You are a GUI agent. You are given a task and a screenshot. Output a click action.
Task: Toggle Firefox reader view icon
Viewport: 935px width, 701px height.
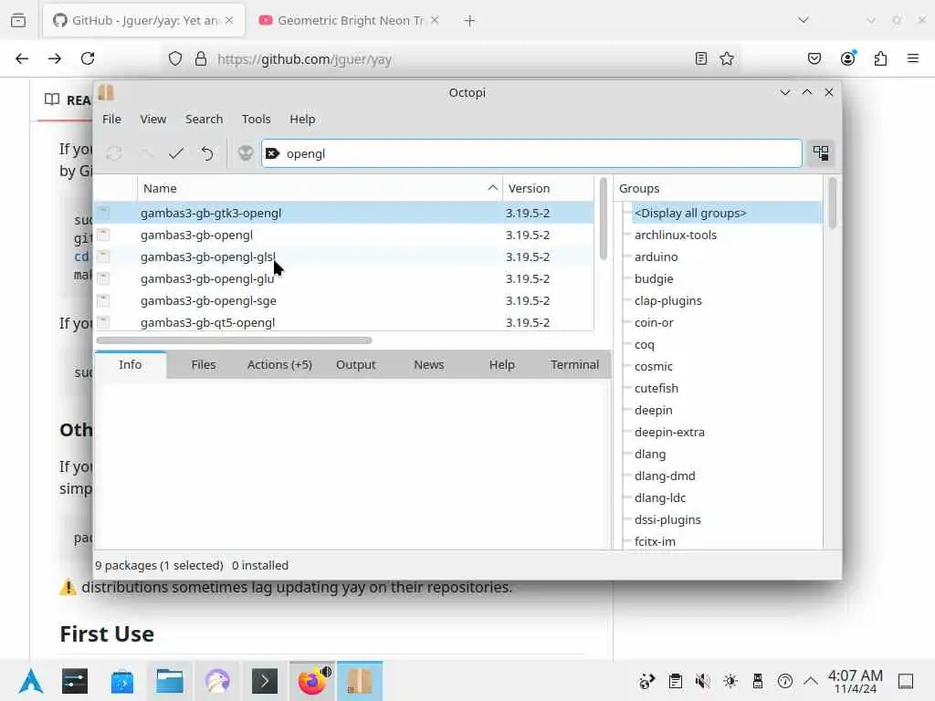point(700,58)
